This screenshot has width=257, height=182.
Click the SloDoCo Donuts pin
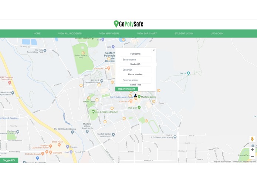point(43,153)
